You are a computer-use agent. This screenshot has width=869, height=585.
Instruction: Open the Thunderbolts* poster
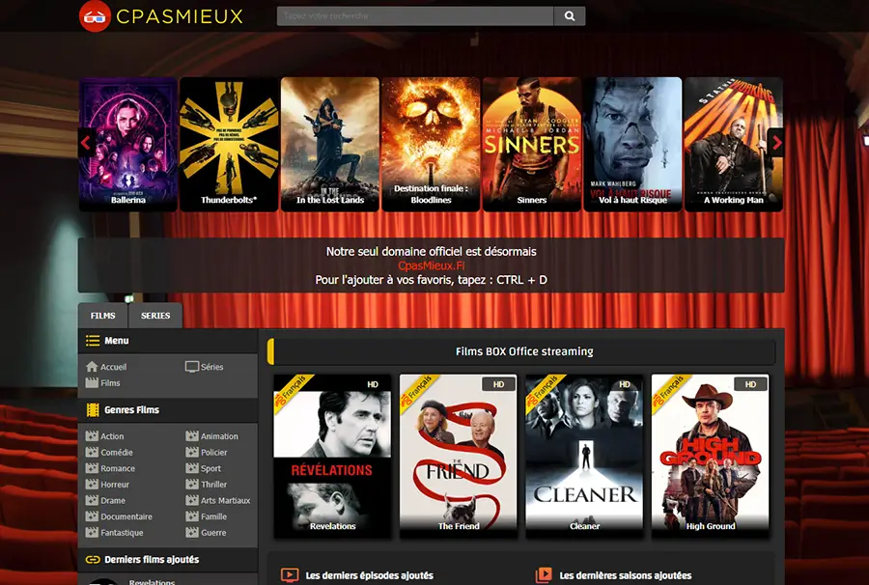click(x=229, y=144)
